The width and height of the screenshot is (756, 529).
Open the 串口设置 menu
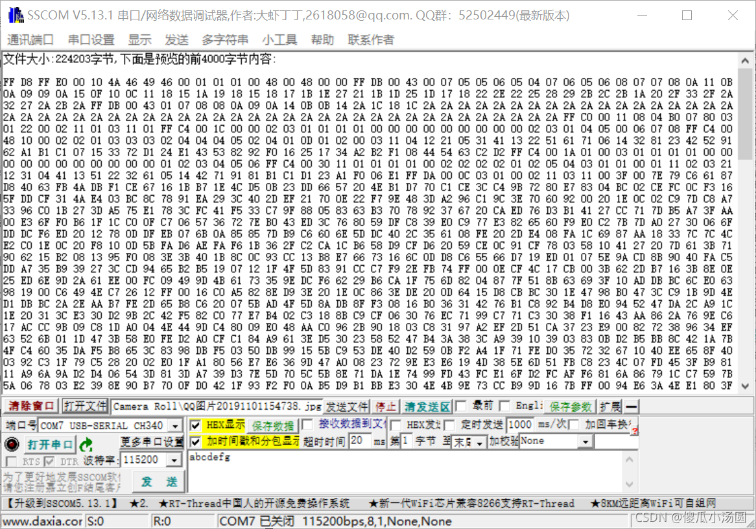91,40
